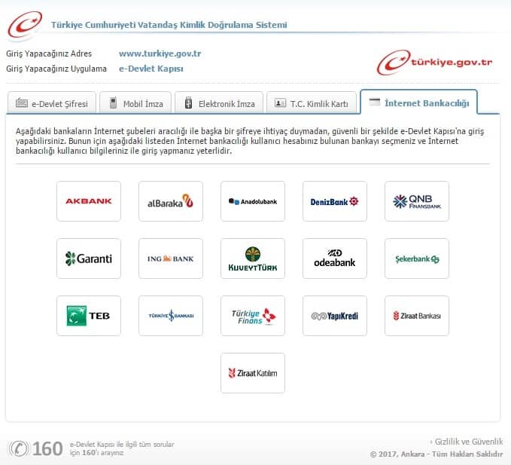Viewport: 511px width, 465px height.
Task: Select DenizBank for login
Action: [x=335, y=201]
